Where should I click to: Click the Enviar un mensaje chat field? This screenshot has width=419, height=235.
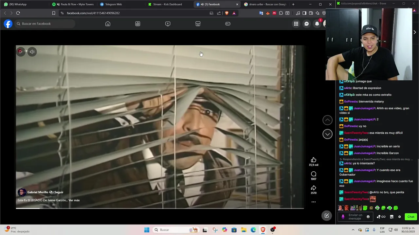355,217
